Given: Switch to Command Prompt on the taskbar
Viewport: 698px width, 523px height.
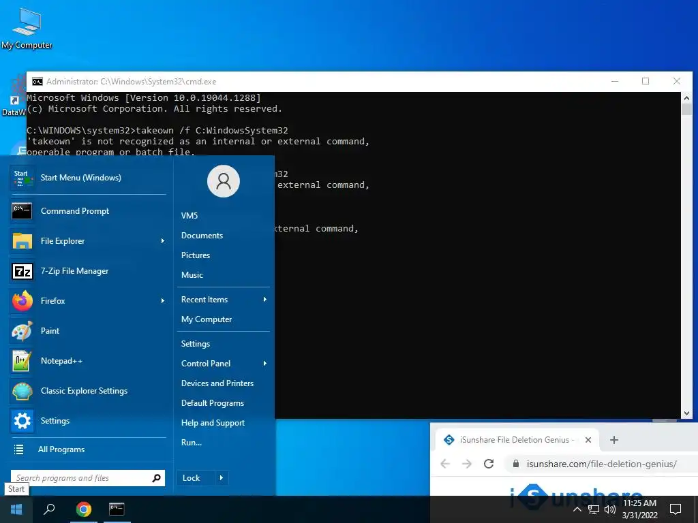Looking at the screenshot, I should [x=117, y=509].
